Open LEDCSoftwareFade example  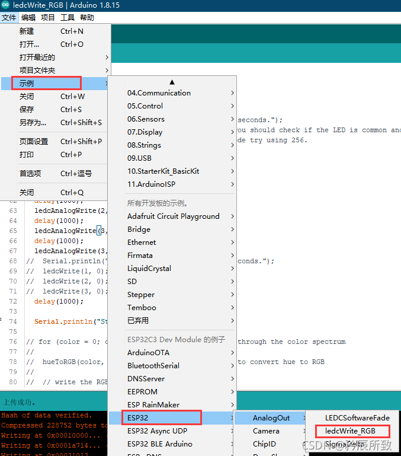tap(353, 418)
